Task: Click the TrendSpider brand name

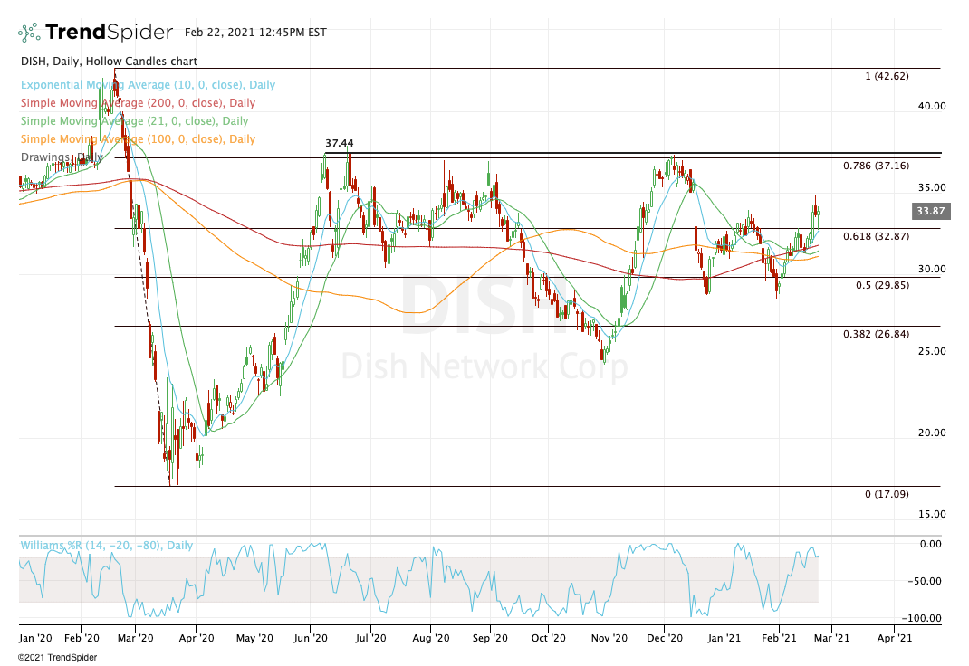Action: click(110, 32)
